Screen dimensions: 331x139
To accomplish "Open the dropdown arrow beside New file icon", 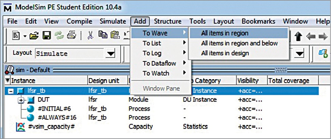I will (25, 35).
